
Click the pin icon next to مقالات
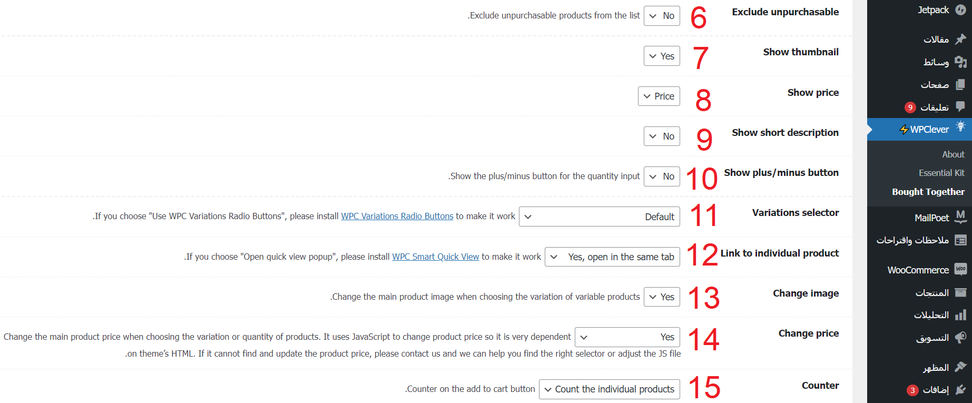tap(960, 39)
